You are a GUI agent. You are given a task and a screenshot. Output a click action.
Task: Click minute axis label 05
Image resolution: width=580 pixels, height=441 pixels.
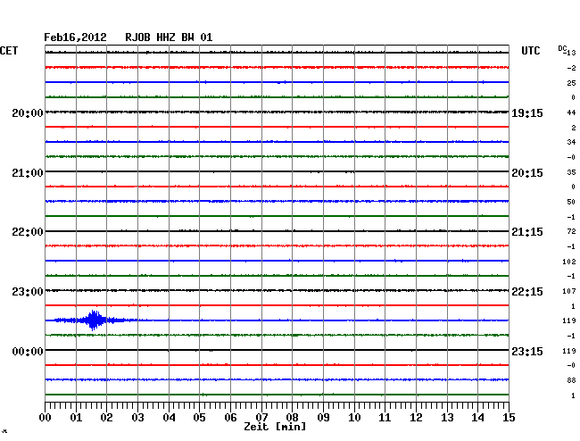click(199, 417)
